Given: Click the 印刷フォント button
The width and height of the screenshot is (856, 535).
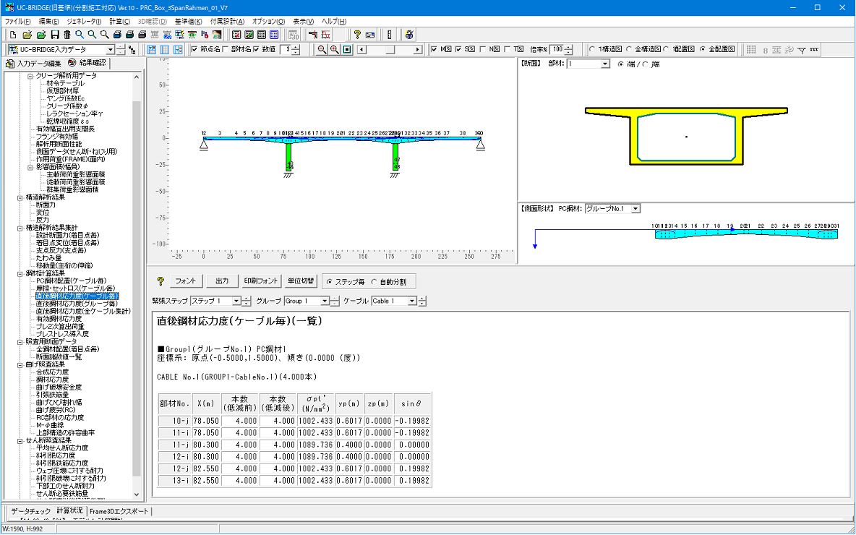Looking at the screenshot, I should 262,281.
